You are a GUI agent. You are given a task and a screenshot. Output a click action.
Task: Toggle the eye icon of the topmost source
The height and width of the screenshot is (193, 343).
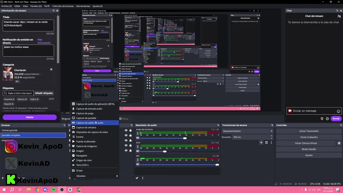[x=126, y=130]
